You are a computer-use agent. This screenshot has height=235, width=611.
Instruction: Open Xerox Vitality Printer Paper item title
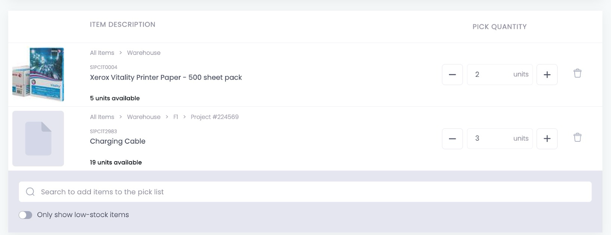(x=166, y=77)
